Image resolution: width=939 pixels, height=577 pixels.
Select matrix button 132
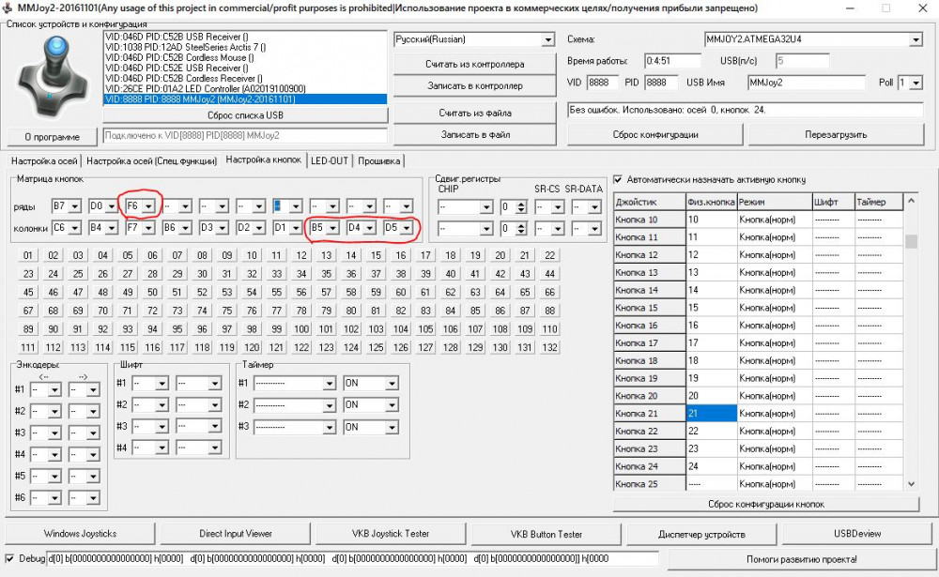click(550, 347)
